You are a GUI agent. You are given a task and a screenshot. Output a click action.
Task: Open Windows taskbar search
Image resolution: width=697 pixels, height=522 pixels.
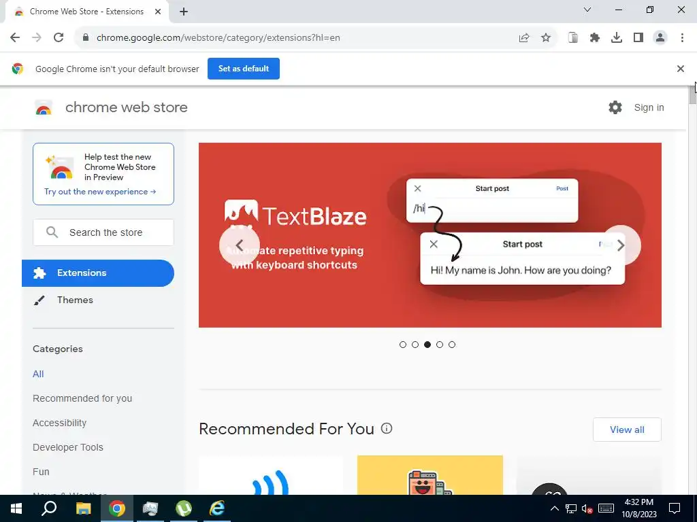tap(49, 508)
